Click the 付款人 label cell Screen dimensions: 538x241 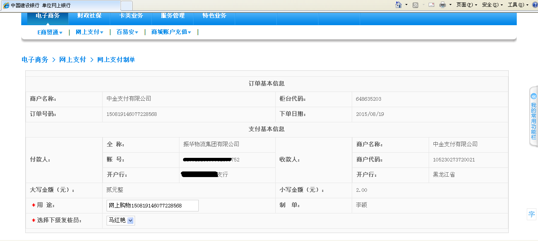click(64, 160)
